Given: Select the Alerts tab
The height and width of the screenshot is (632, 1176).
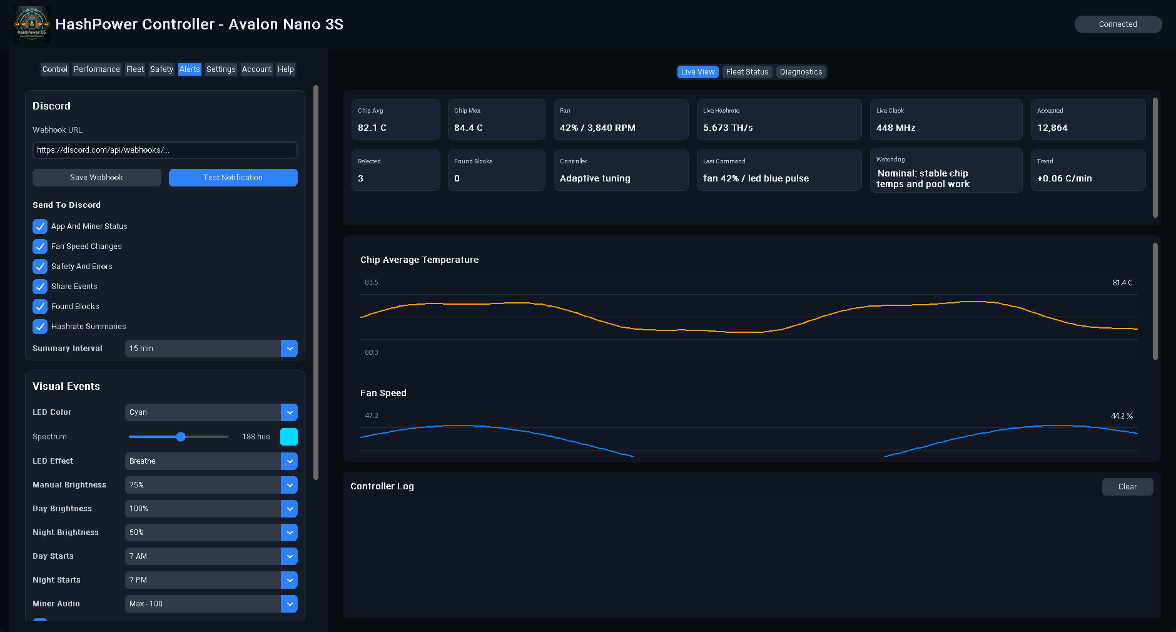Looking at the screenshot, I should 190,69.
